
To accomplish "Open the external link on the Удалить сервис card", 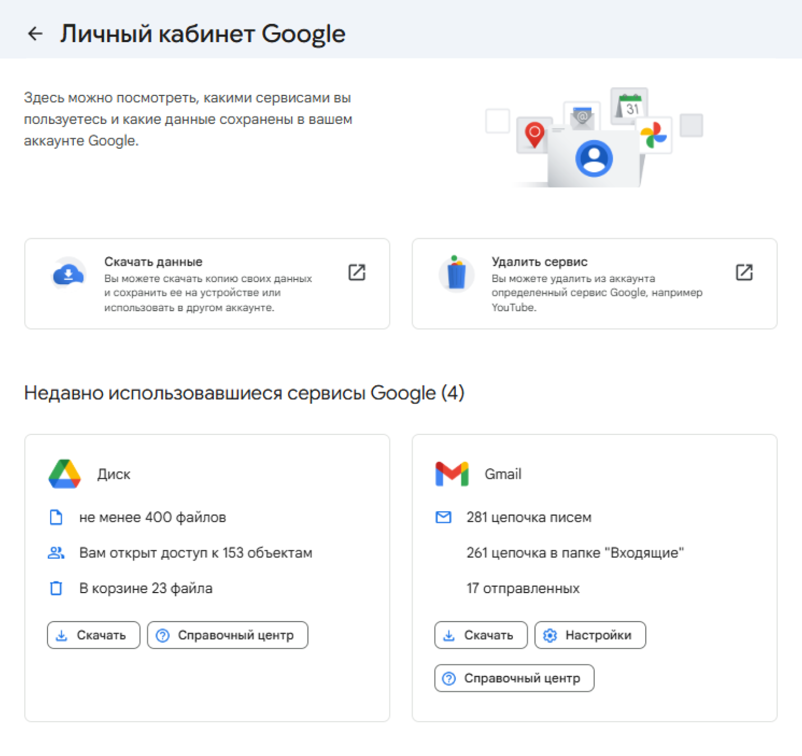I will 744,272.
